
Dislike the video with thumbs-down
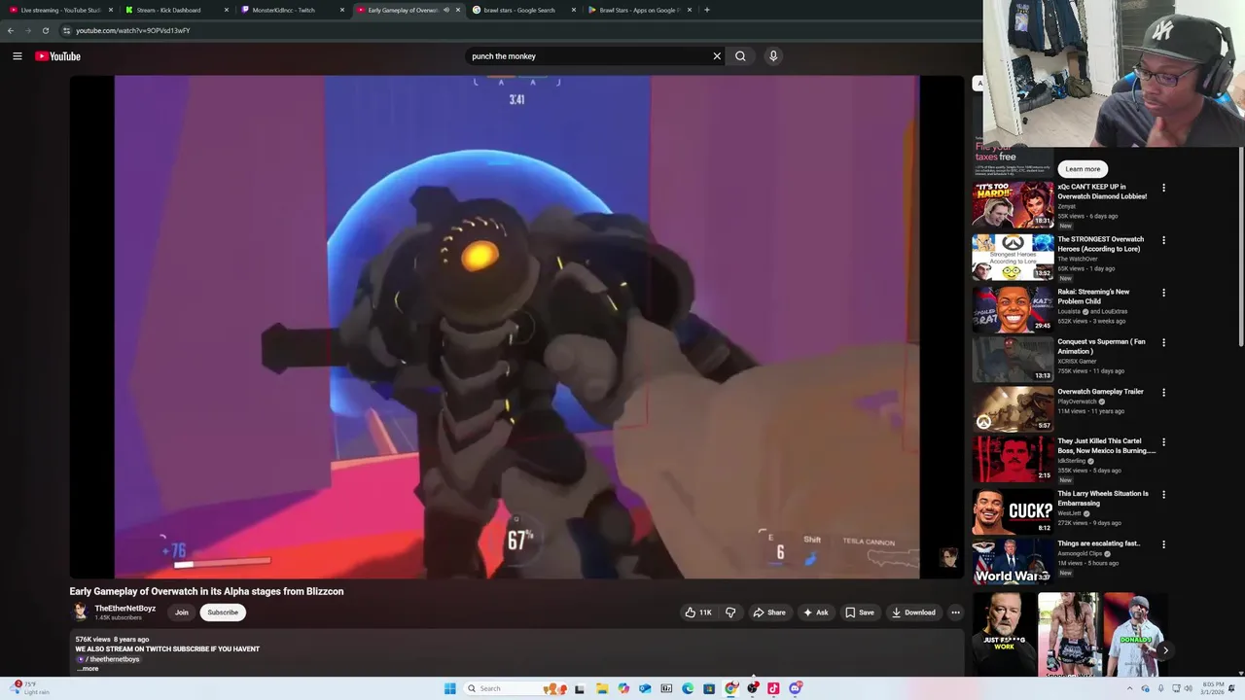click(x=730, y=612)
